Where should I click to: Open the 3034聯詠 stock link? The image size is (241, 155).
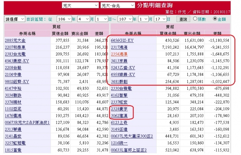pyautogui.click(x=13, y=95)
